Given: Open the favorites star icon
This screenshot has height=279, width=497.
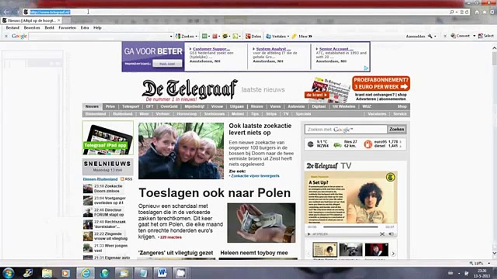Looking at the screenshot, I should [x=484, y=12].
